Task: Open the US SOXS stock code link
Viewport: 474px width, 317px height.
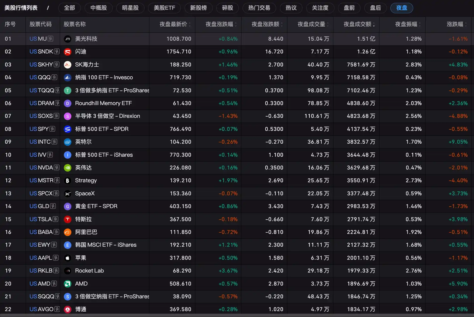Action: click(41, 116)
